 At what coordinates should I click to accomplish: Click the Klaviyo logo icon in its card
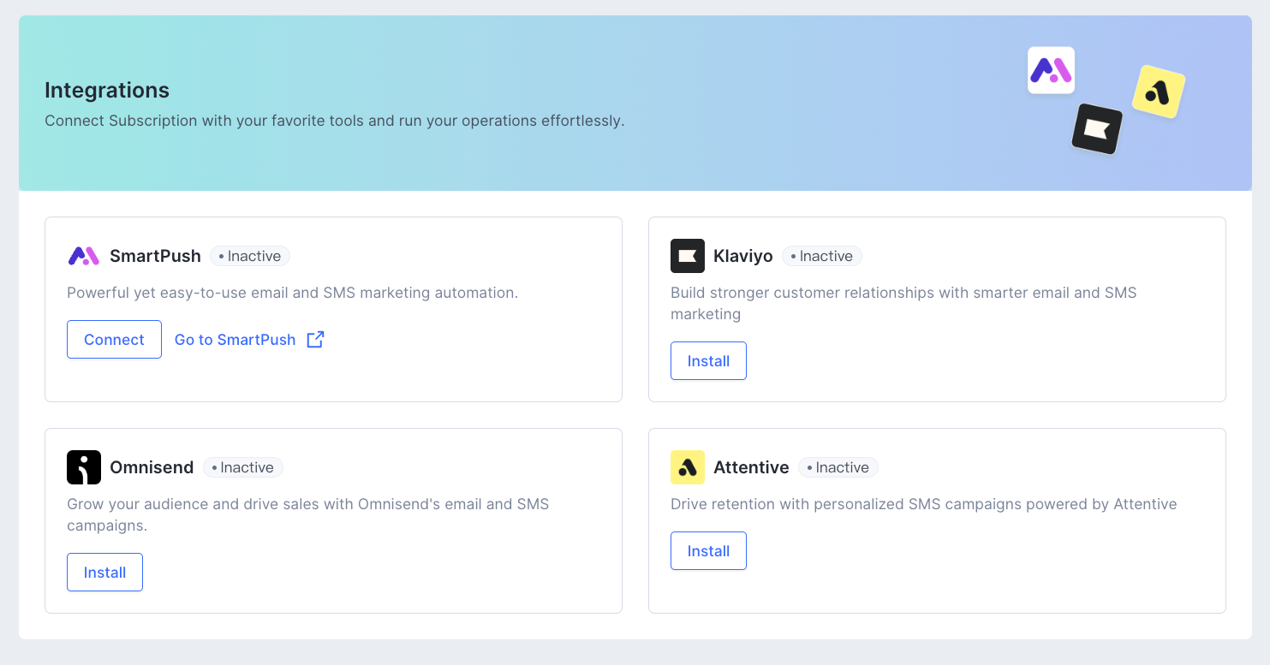pos(688,256)
